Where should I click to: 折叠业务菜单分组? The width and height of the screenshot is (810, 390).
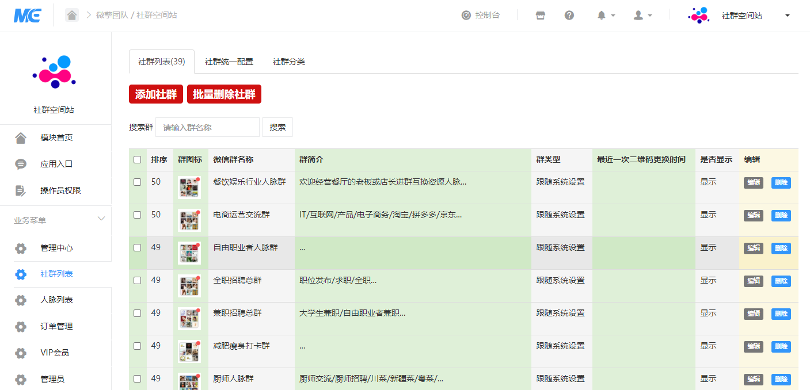point(101,219)
